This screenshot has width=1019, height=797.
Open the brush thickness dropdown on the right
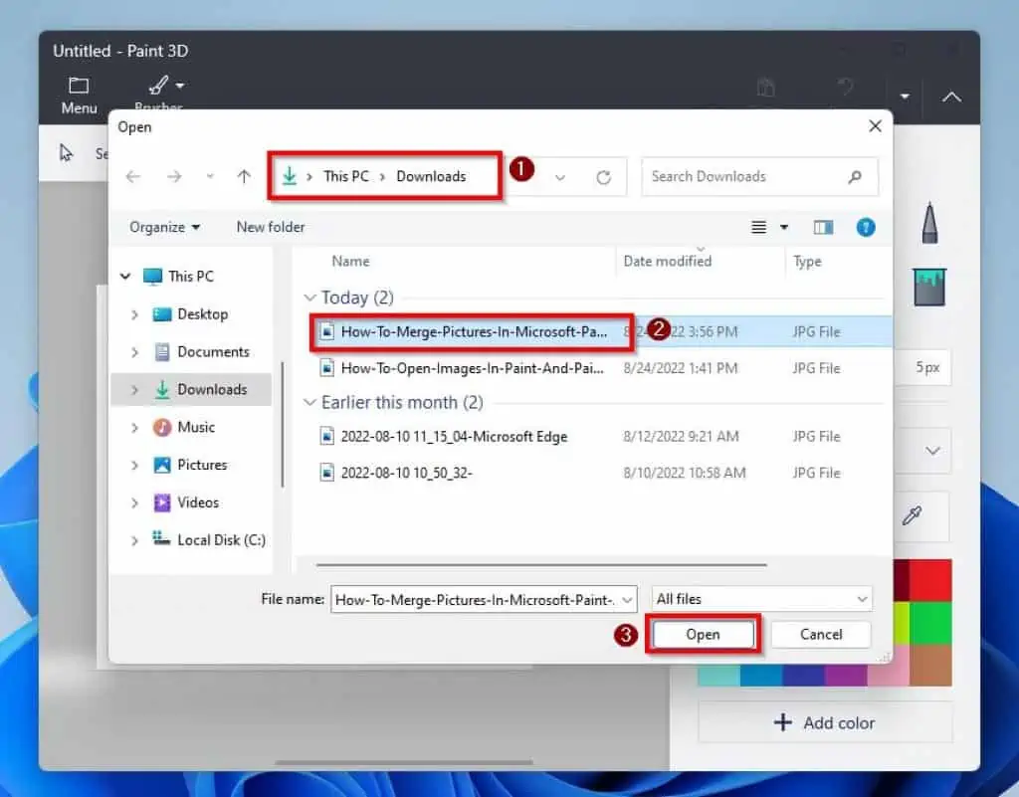click(x=932, y=451)
